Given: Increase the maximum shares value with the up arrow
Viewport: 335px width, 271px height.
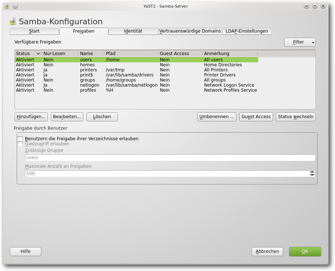Looking at the screenshot, I should pyautogui.click(x=312, y=172).
